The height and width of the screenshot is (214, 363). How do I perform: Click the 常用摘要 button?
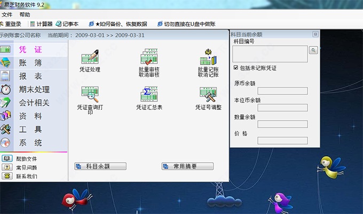point(187,166)
